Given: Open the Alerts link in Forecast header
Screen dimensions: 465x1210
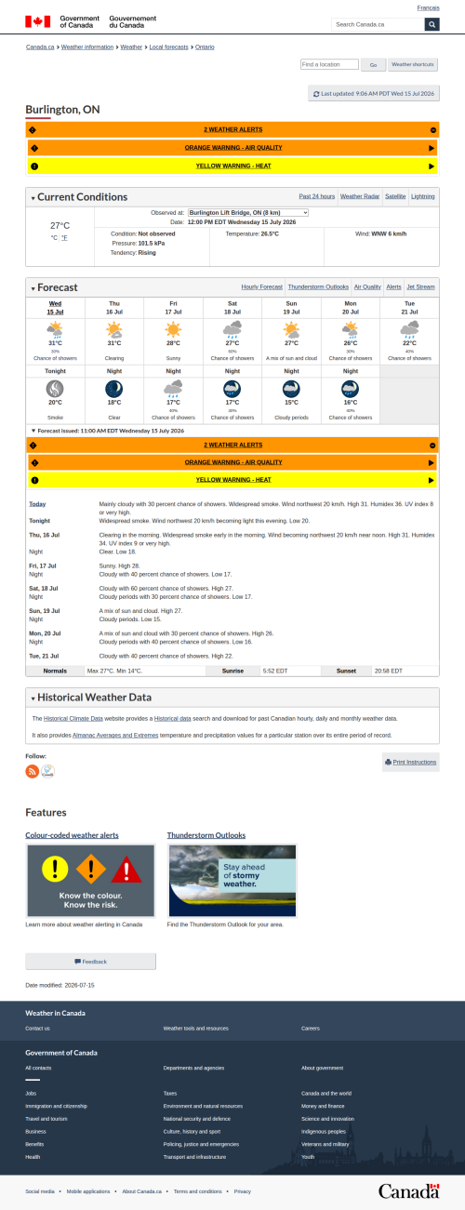Looking at the screenshot, I should (x=393, y=287).
